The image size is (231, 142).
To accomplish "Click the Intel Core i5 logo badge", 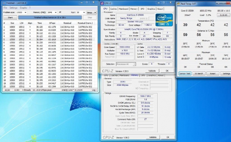I will [x=164, y=20].
